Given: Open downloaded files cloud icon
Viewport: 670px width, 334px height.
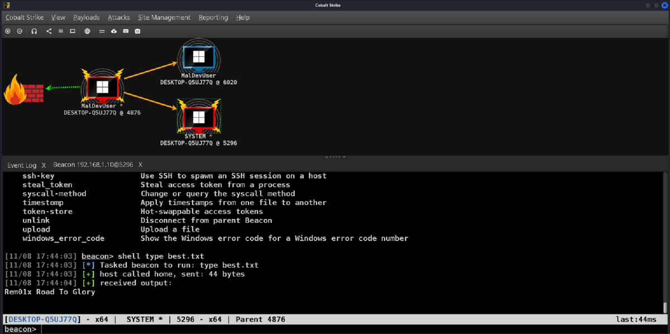Looking at the screenshot, I should pos(114,31).
